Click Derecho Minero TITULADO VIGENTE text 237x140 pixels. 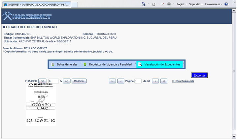click(25, 48)
